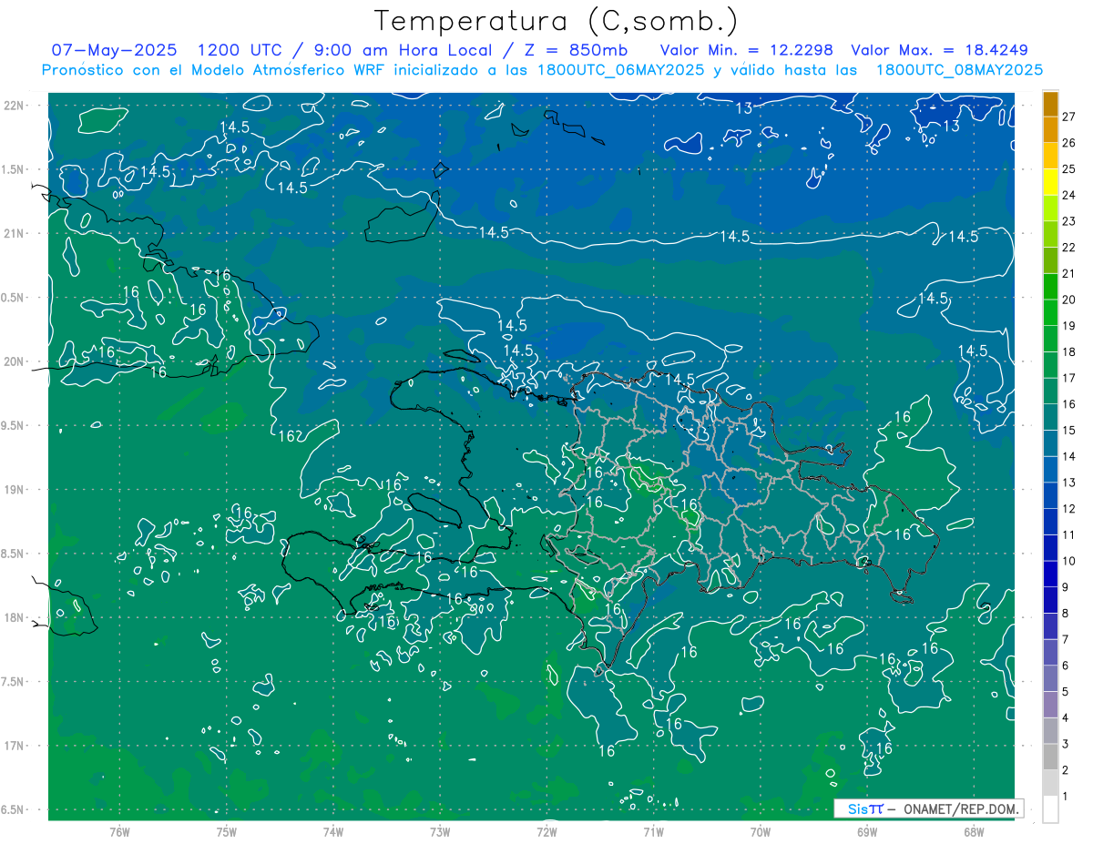The image size is (1093, 844).
Task: Click the "68W" longitude axis label
Action: click(x=974, y=832)
